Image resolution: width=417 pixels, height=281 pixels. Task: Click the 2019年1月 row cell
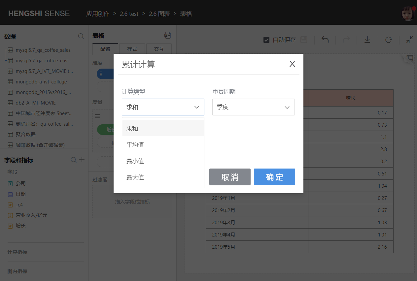click(x=257, y=198)
